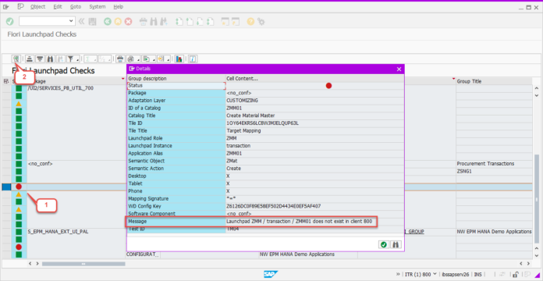Click the yellow Help question mark icon
Viewport: 543px width, 281px height.
[x=250, y=22]
